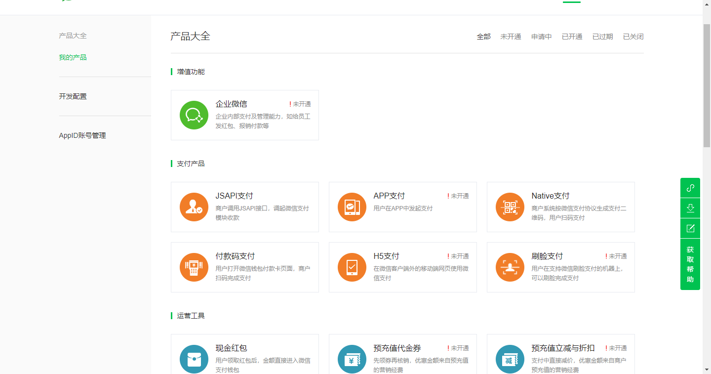Click the 预充值代金券 coupon icon

[352, 359]
